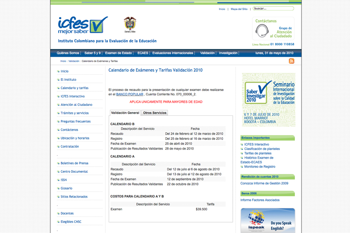Click the CALENDARIO B heading

[x=122, y=124]
